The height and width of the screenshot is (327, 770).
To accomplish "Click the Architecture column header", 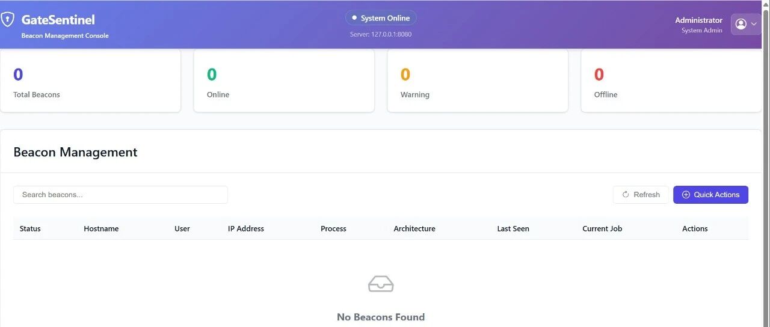I will pyautogui.click(x=414, y=228).
